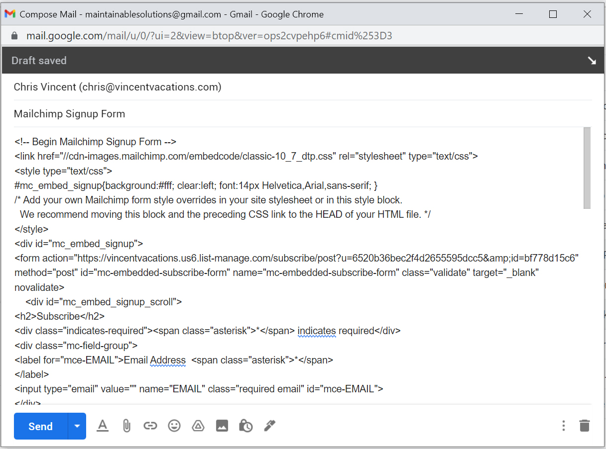Click the "We recommend moving this block" line
Viewport: 606px width, 449px height.
click(x=226, y=215)
